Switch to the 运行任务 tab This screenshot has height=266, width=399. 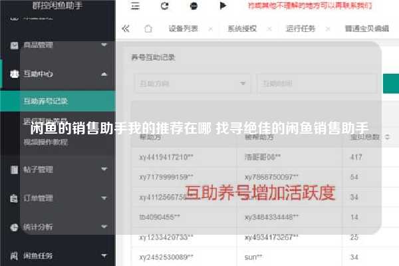[x=301, y=29]
